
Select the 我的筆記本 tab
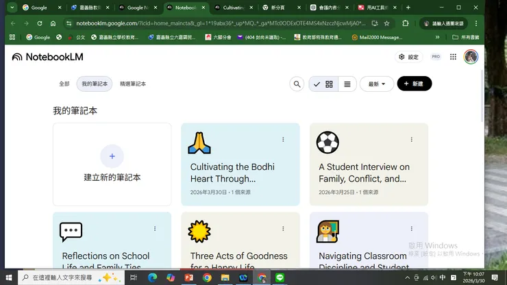(x=95, y=84)
